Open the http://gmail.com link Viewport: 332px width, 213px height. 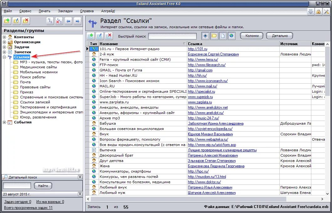[200, 70]
